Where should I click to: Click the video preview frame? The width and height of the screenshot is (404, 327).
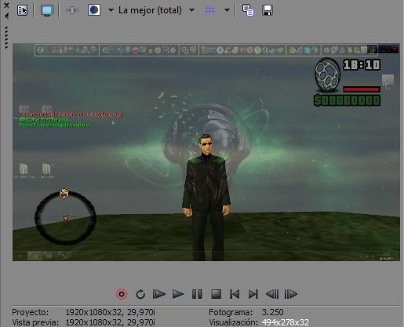click(x=206, y=152)
